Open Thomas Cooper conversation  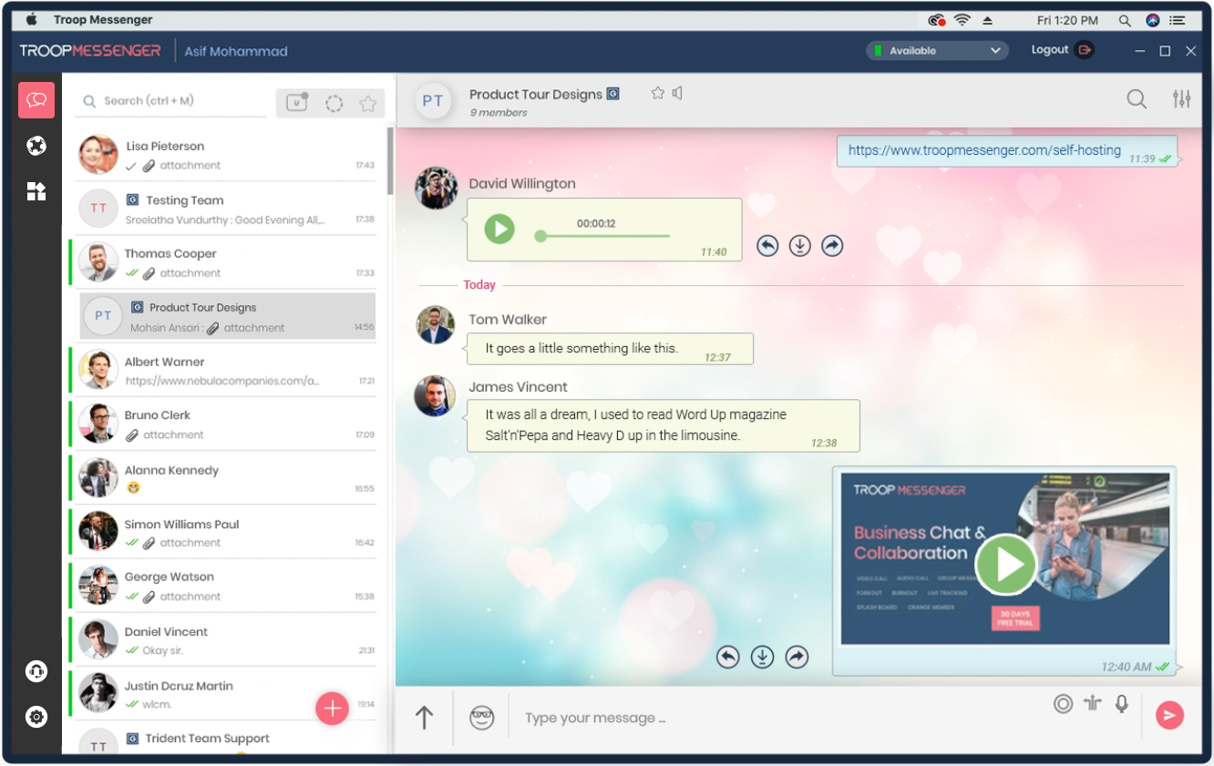click(225, 262)
